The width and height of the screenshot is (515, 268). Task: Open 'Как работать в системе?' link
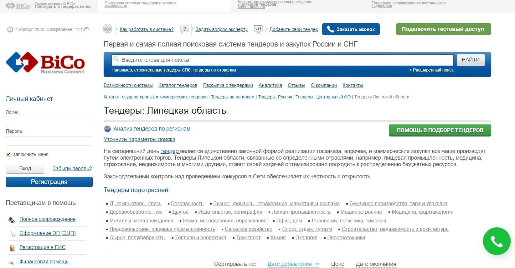pyautogui.click(x=147, y=29)
